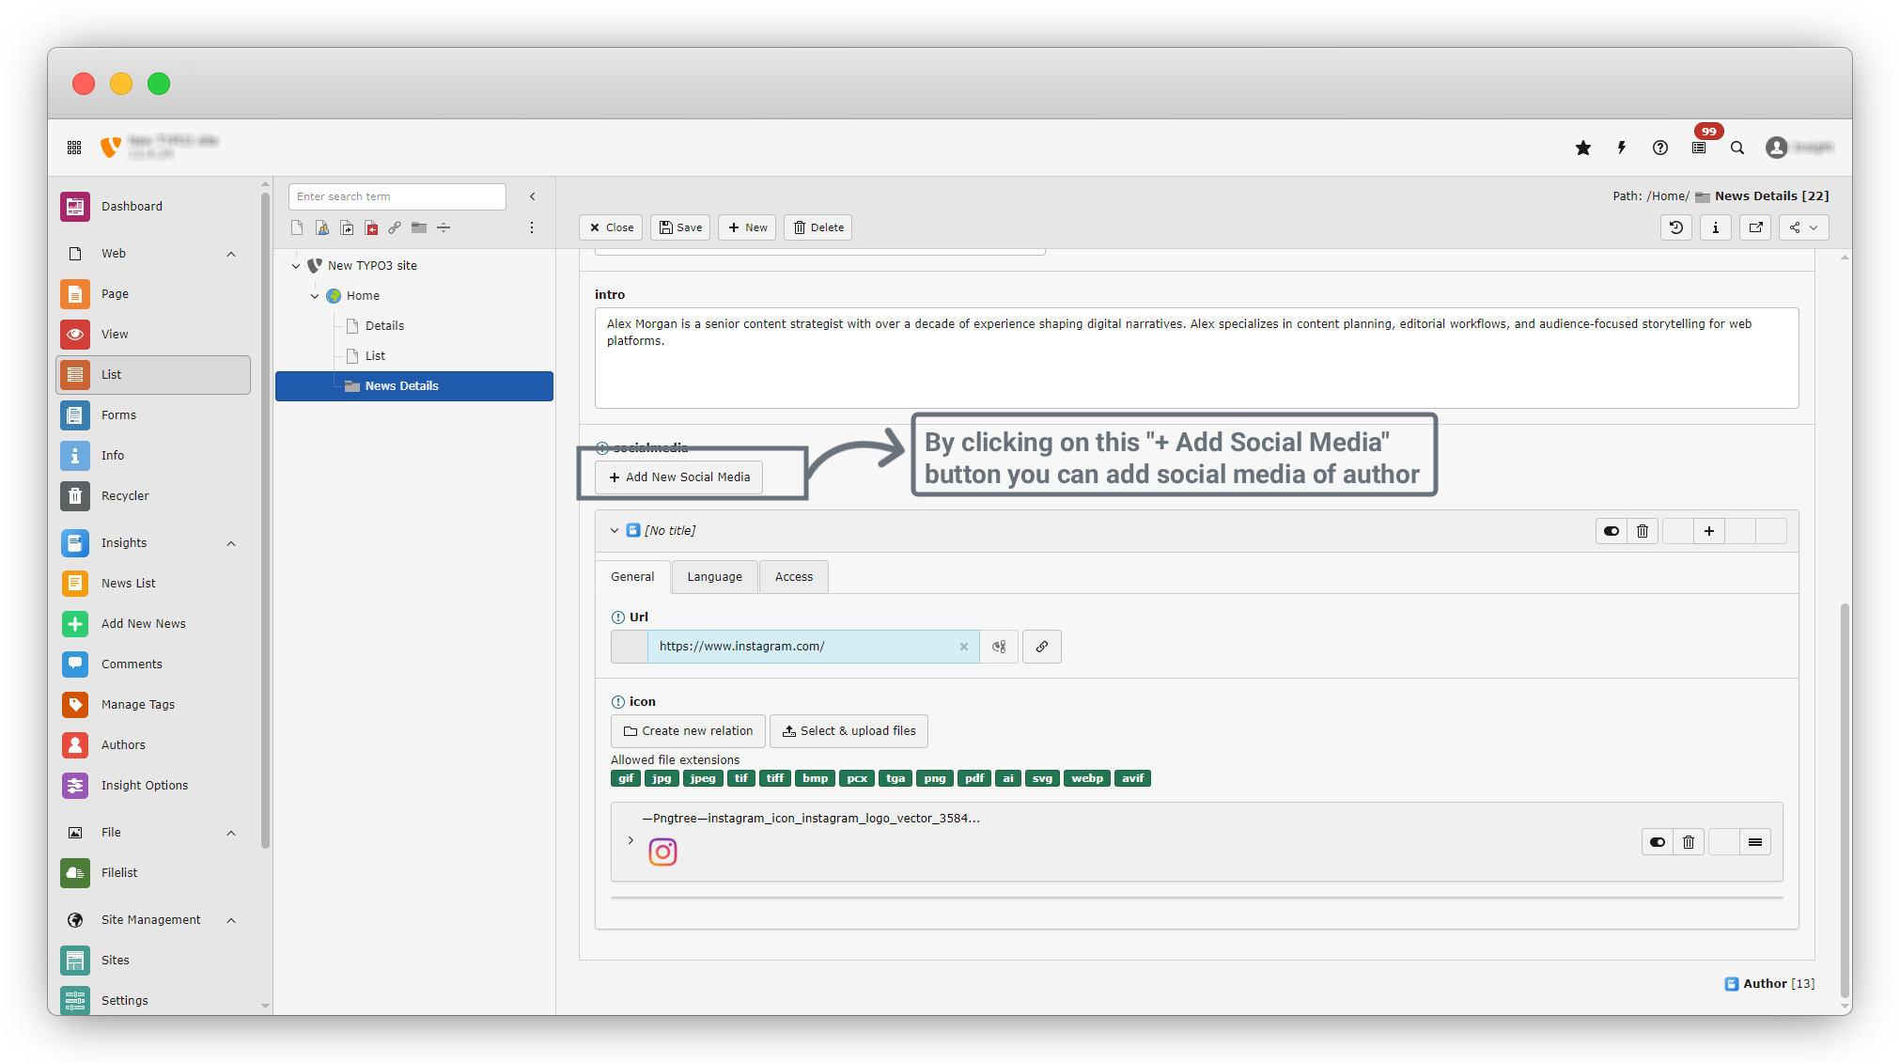Open the help question mark icon
The width and height of the screenshot is (1900, 1063).
[1660, 148]
